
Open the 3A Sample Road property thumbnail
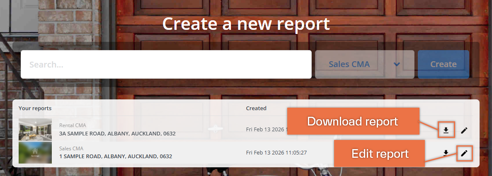(x=35, y=130)
